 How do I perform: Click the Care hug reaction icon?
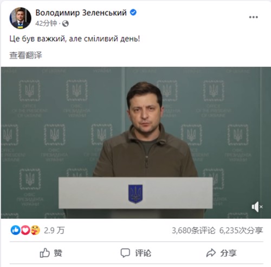(x=35, y=230)
